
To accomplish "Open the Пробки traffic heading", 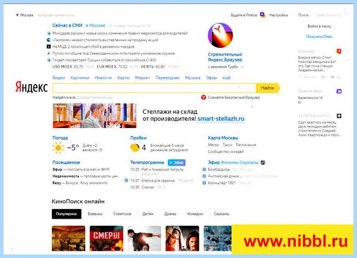I will click(x=139, y=138).
